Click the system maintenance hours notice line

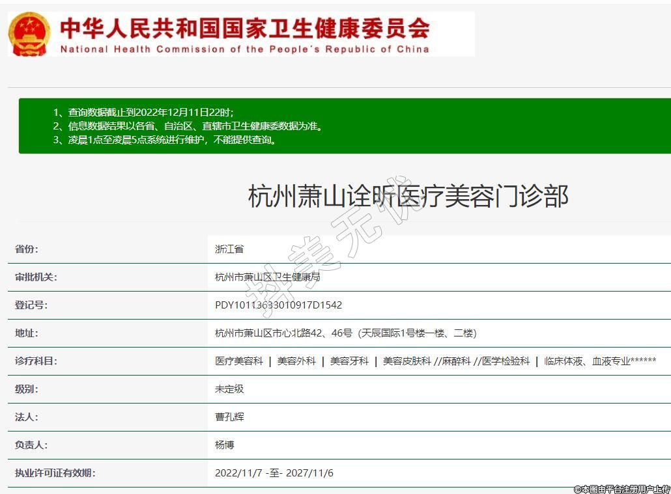point(165,140)
